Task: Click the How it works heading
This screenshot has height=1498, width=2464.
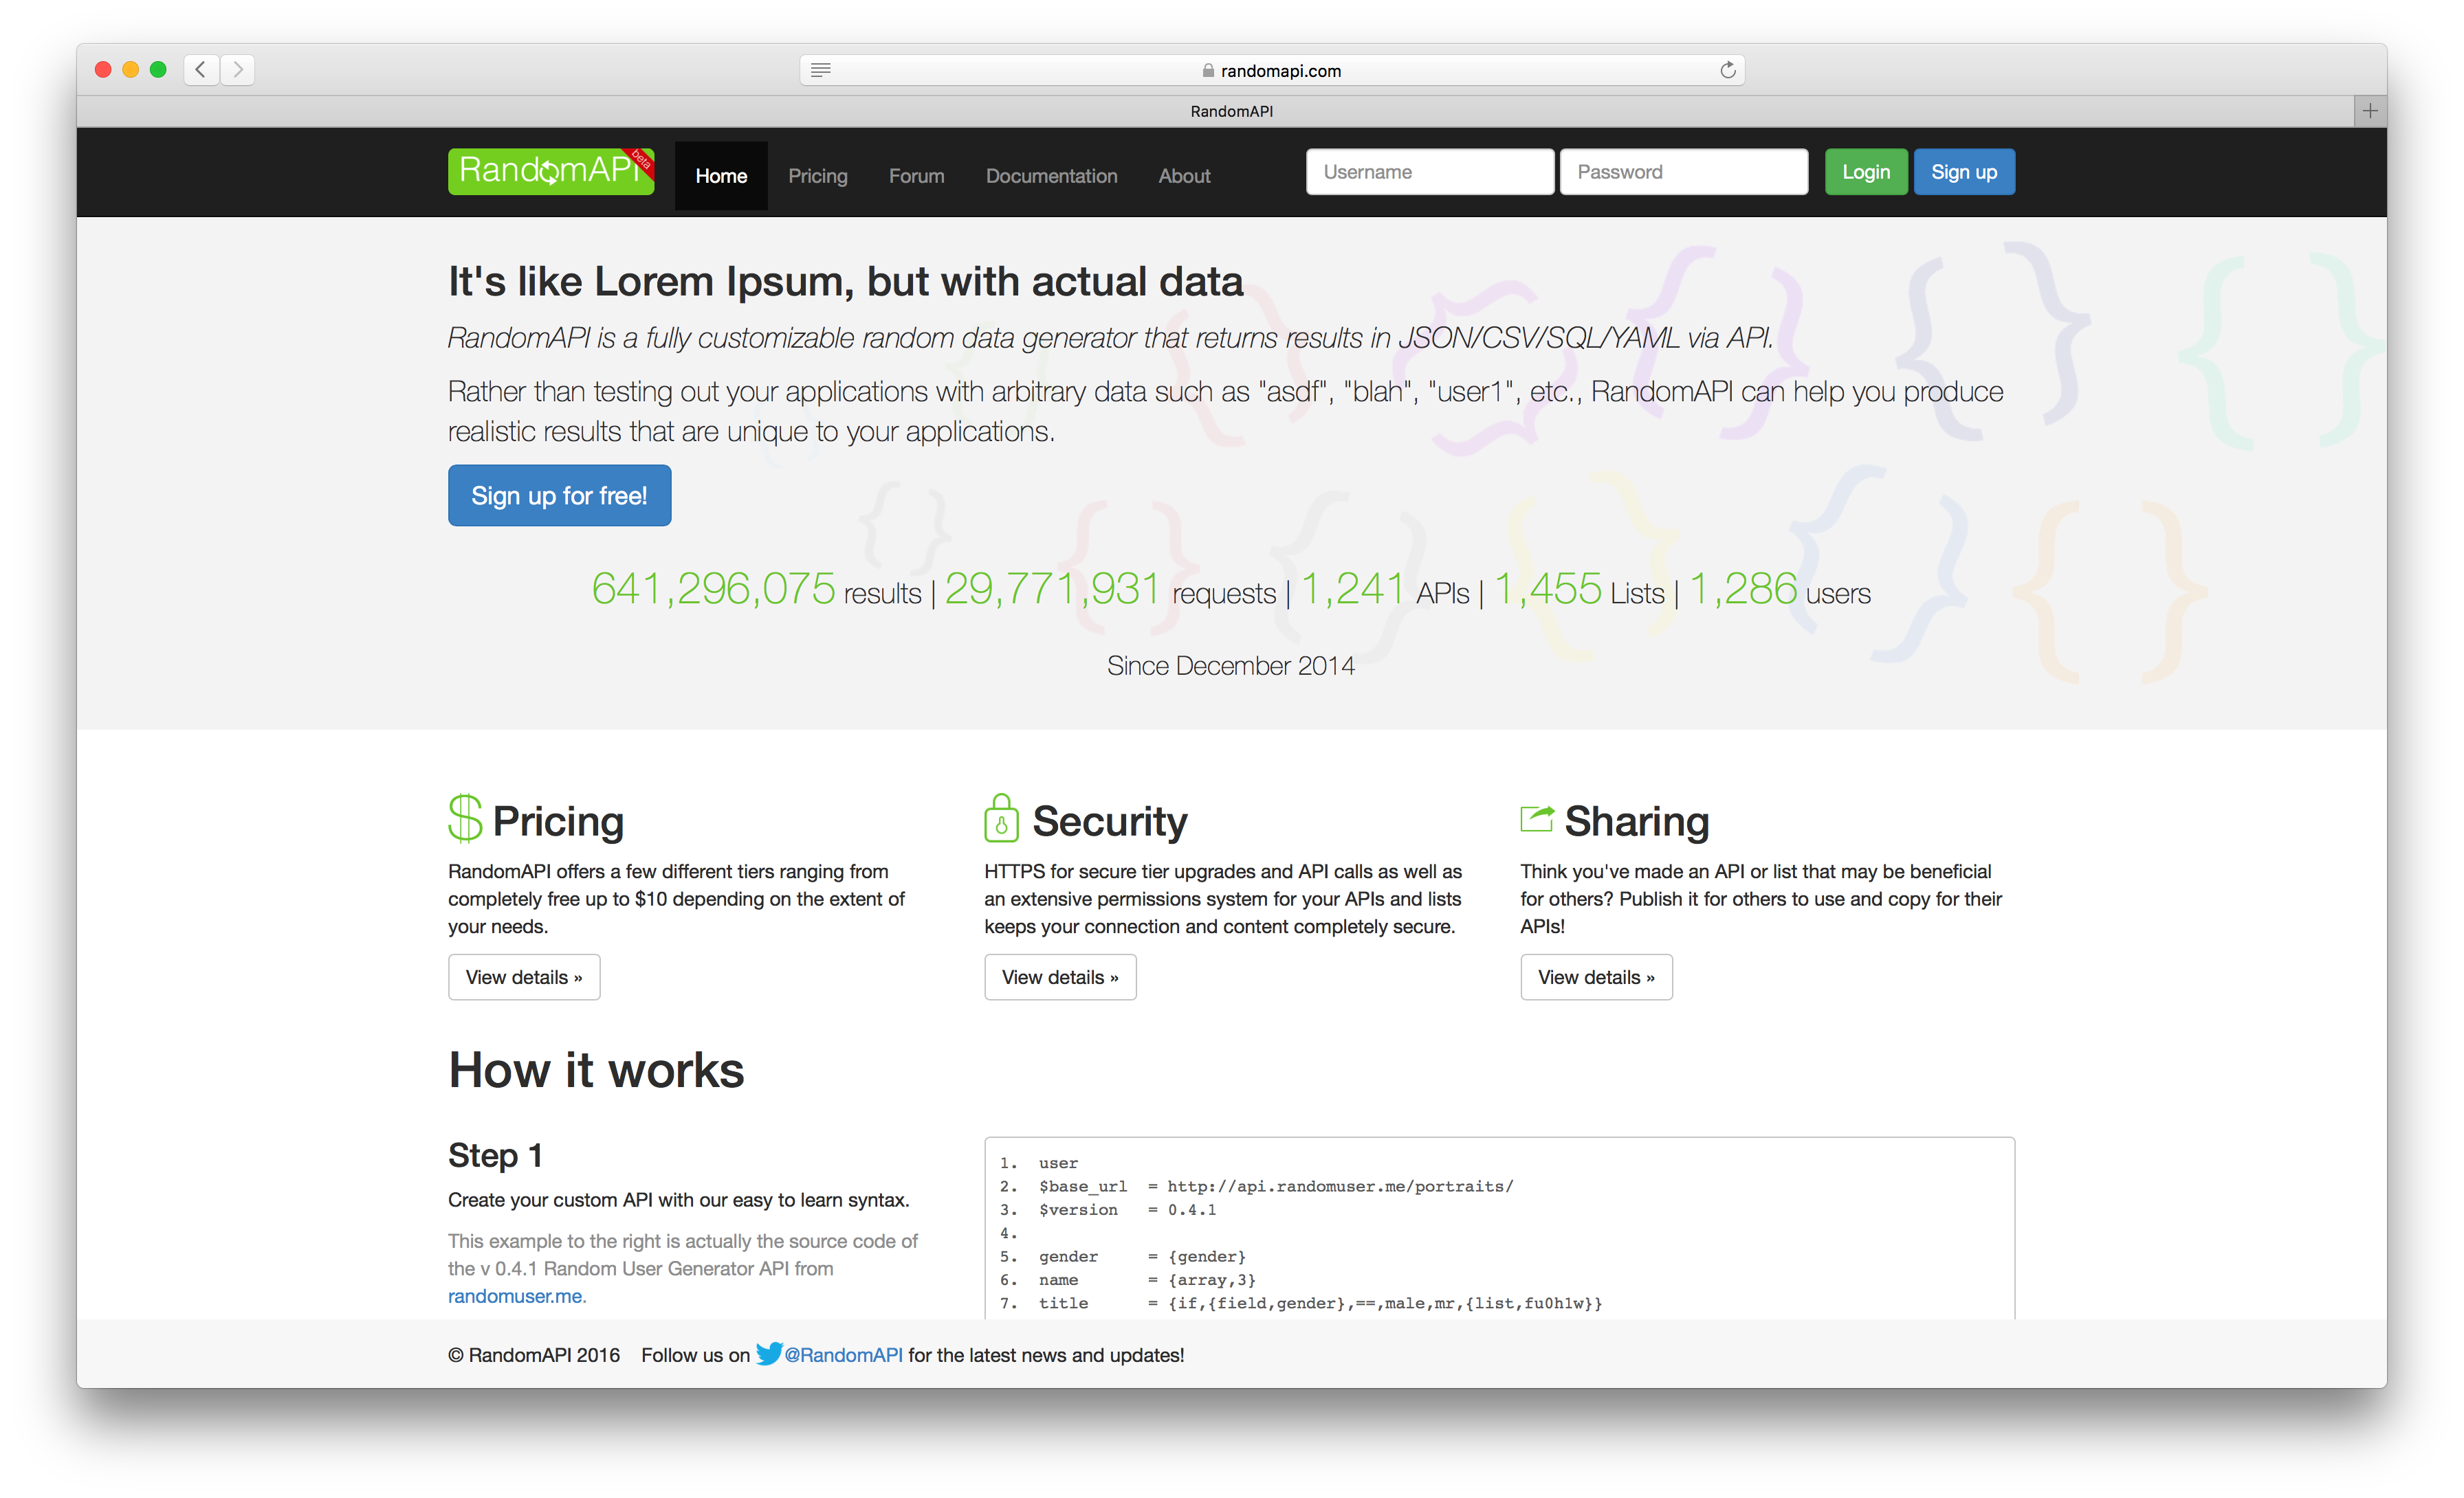Action: 596,1071
